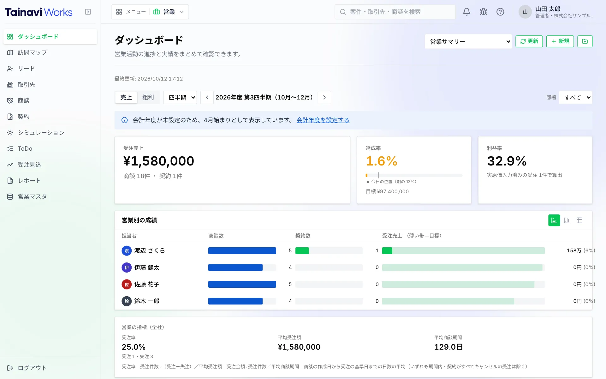Open 商談 in the sidebar

[50, 100]
